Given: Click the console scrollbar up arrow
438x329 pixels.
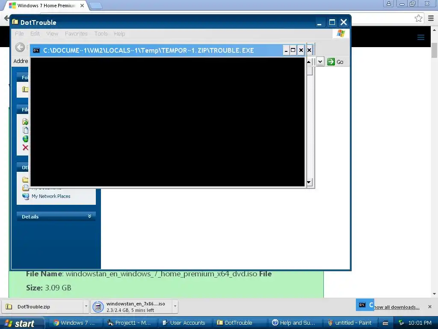Looking at the screenshot, I should click(309, 62).
